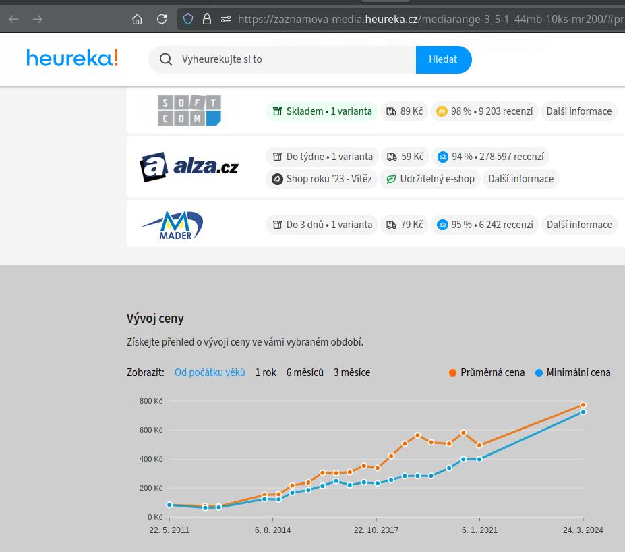Image resolution: width=625 pixels, height=552 pixels.
Task: Show price history for 3 měsíce
Action: coord(352,372)
